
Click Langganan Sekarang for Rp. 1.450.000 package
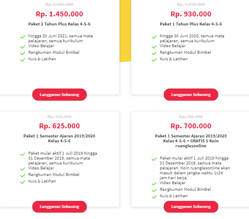[59, 94]
